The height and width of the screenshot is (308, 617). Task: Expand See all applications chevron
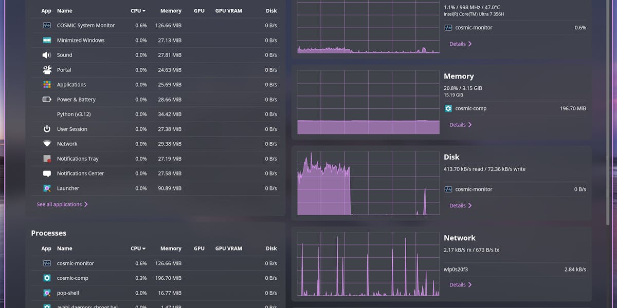(86, 204)
